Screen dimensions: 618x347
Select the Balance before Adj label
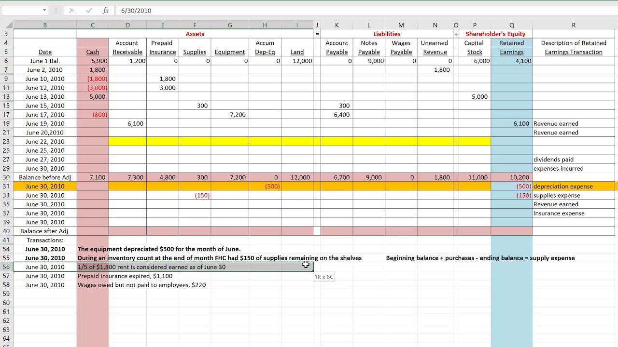pos(45,177)
